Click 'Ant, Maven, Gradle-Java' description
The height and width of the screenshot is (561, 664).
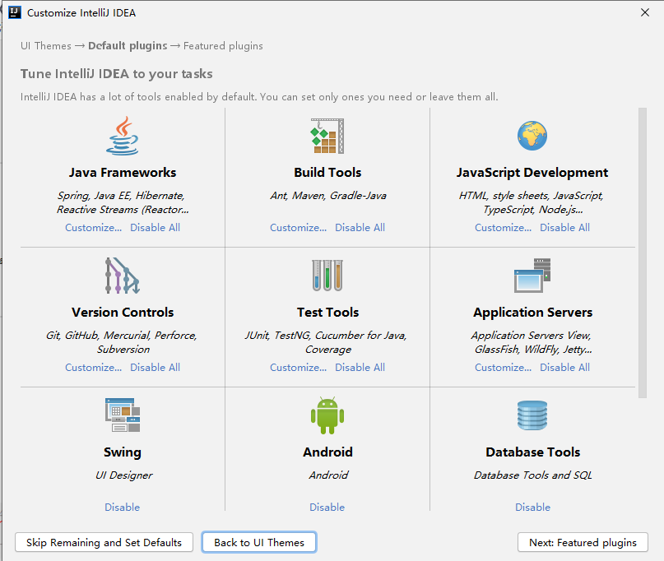coord(328,196)
